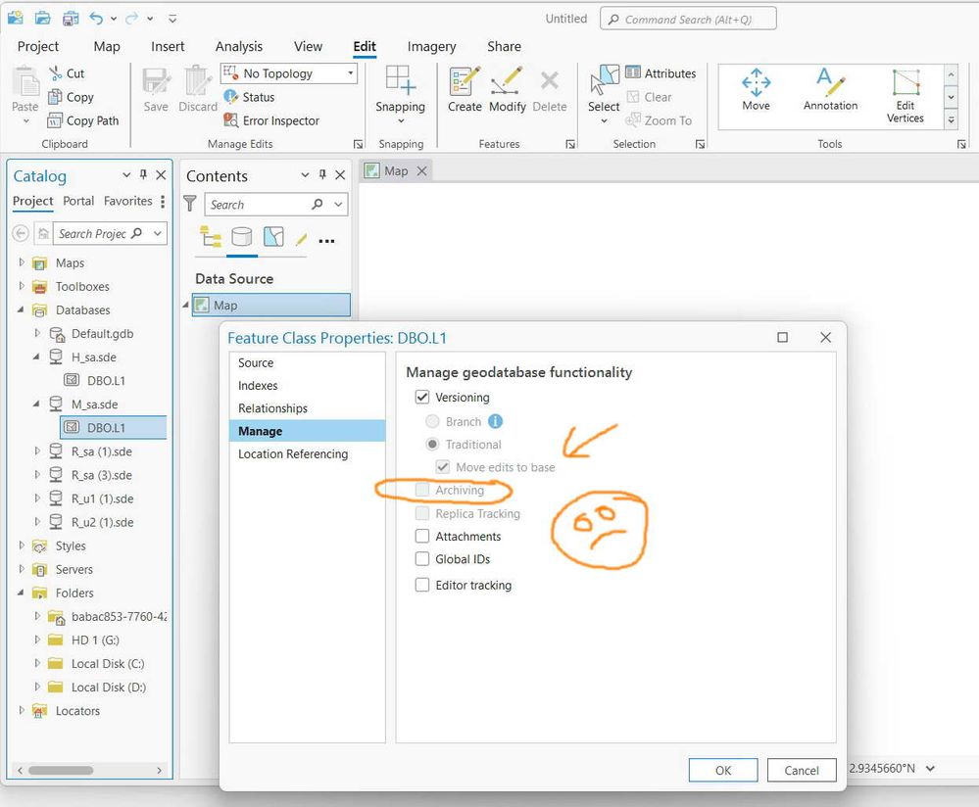Click the Branch versioning info icon
979x807 pixels.
[495, 421]
